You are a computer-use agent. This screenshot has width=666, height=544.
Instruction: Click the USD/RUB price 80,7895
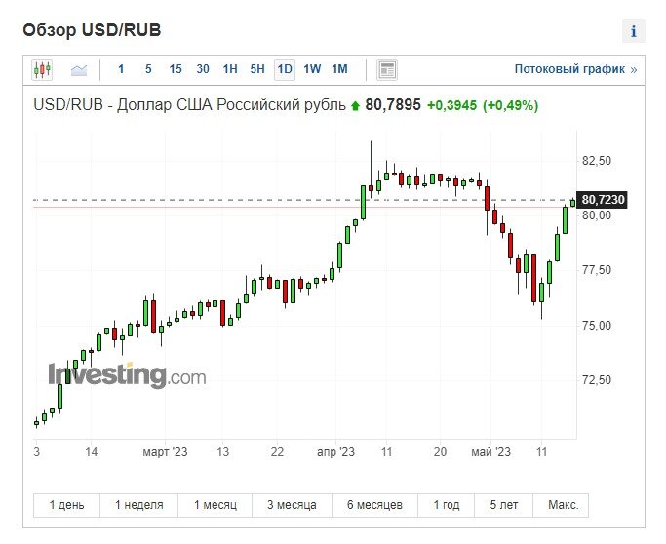click(x=393, y=104)
